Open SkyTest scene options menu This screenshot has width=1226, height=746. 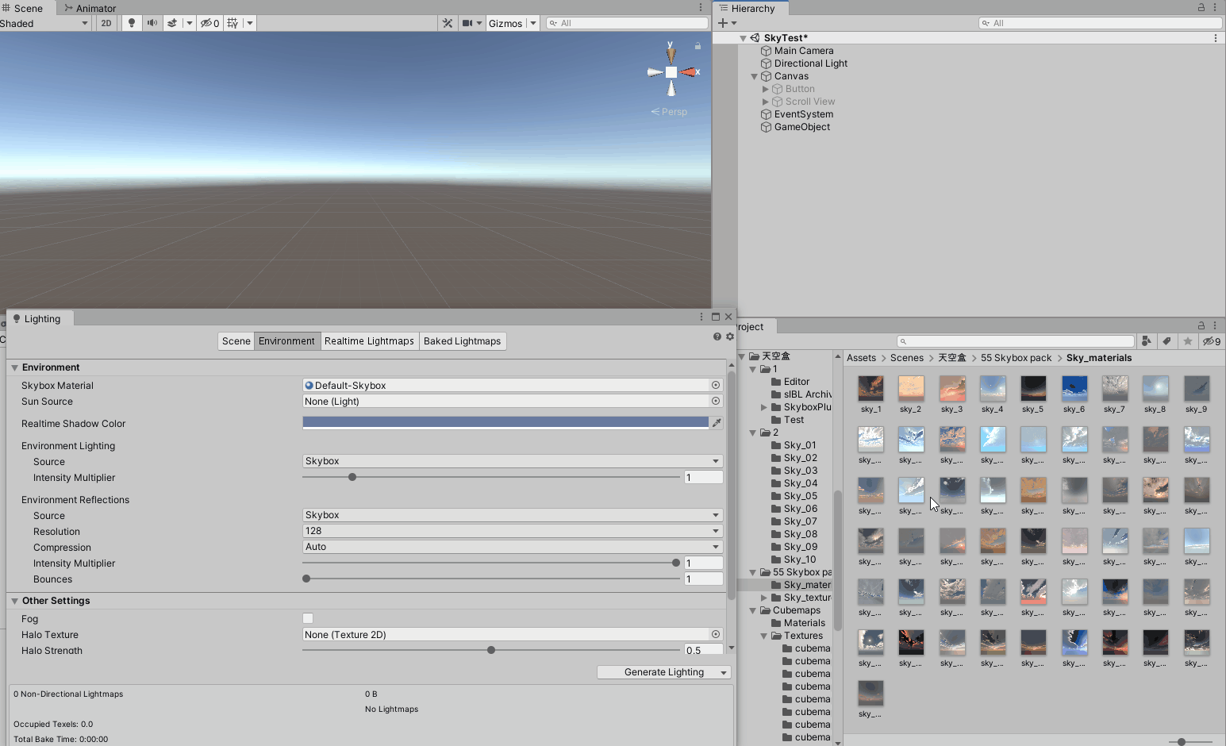tap(1215, 38)
